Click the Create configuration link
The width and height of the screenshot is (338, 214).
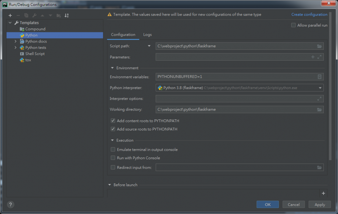coord(309,15)
